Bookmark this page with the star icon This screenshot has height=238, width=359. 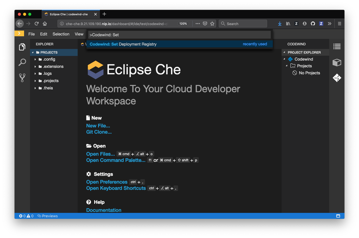(x=212, y=24)
